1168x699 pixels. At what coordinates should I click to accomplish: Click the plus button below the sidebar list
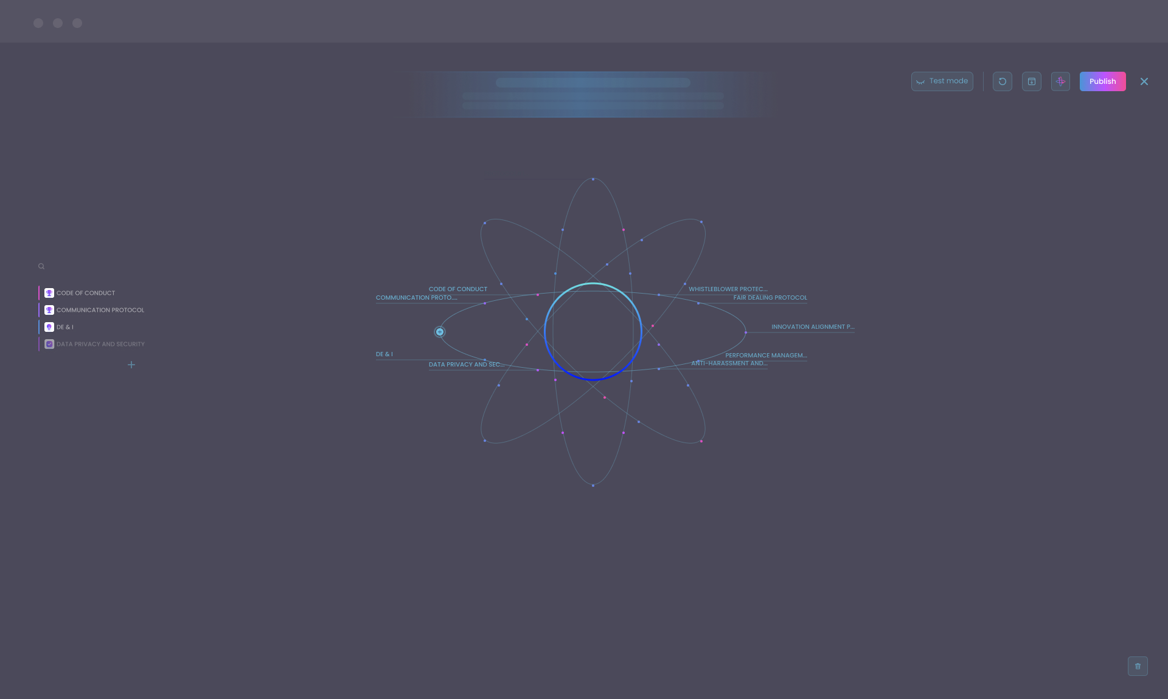click(131, 365)
